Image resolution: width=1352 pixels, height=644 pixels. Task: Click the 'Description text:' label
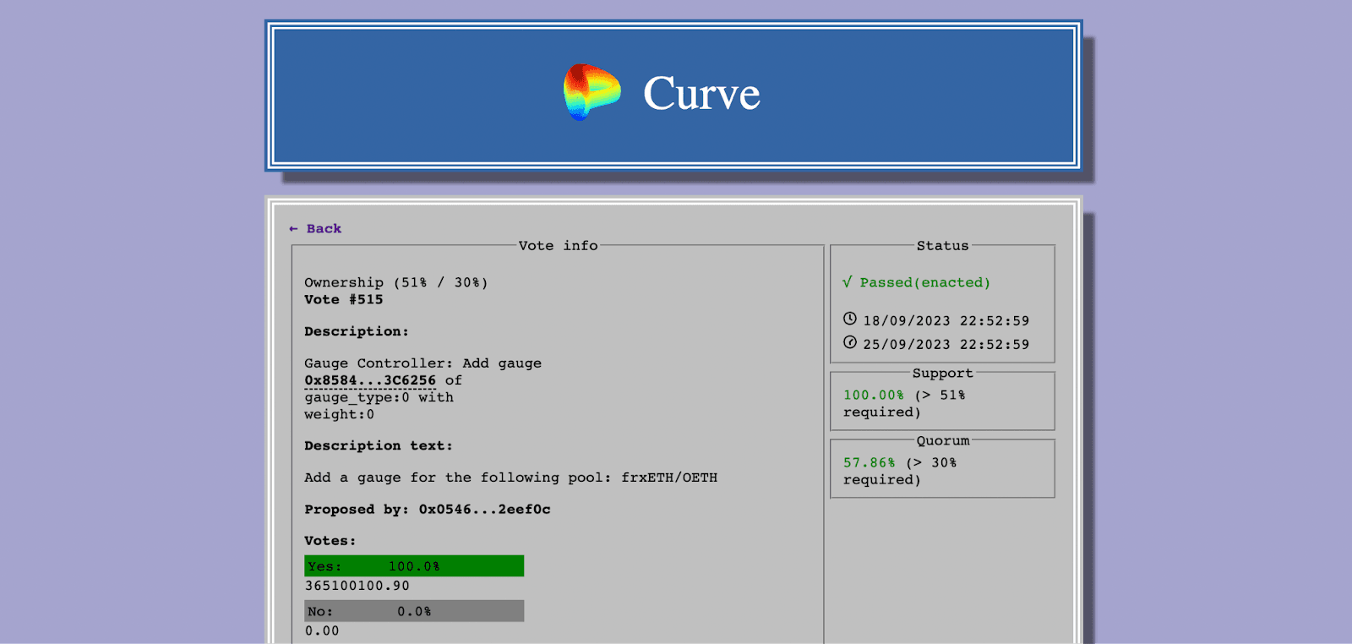379,445
